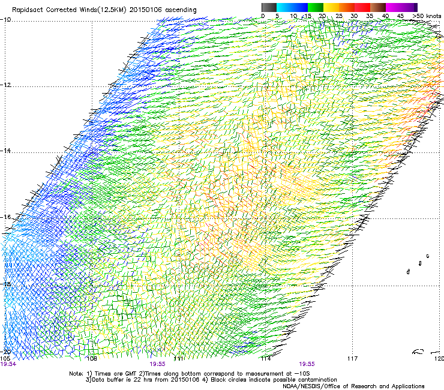
Task: Click the "25" legend scale label
Action: tap(338, 16)
